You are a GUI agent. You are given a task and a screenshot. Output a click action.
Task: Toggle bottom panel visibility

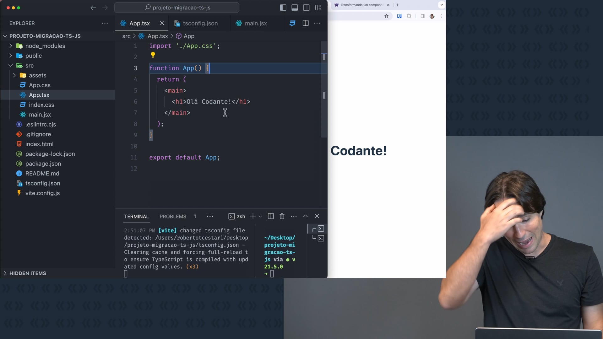tap(295, 8)
